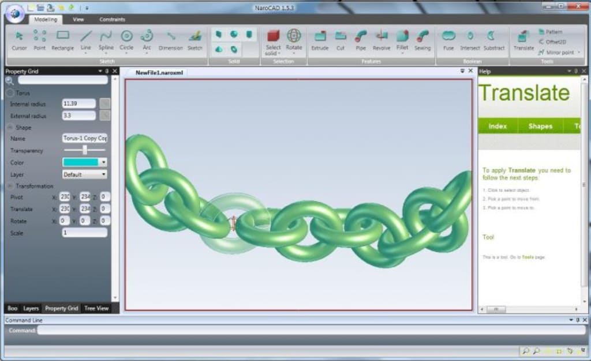Choose the Subtract boolean operation
Image resolution: width=591 pixels, height=361 pixels.
click(x=494, y=41)
